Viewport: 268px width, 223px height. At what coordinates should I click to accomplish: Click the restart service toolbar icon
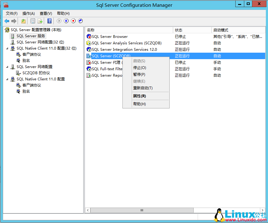point(80,21)
